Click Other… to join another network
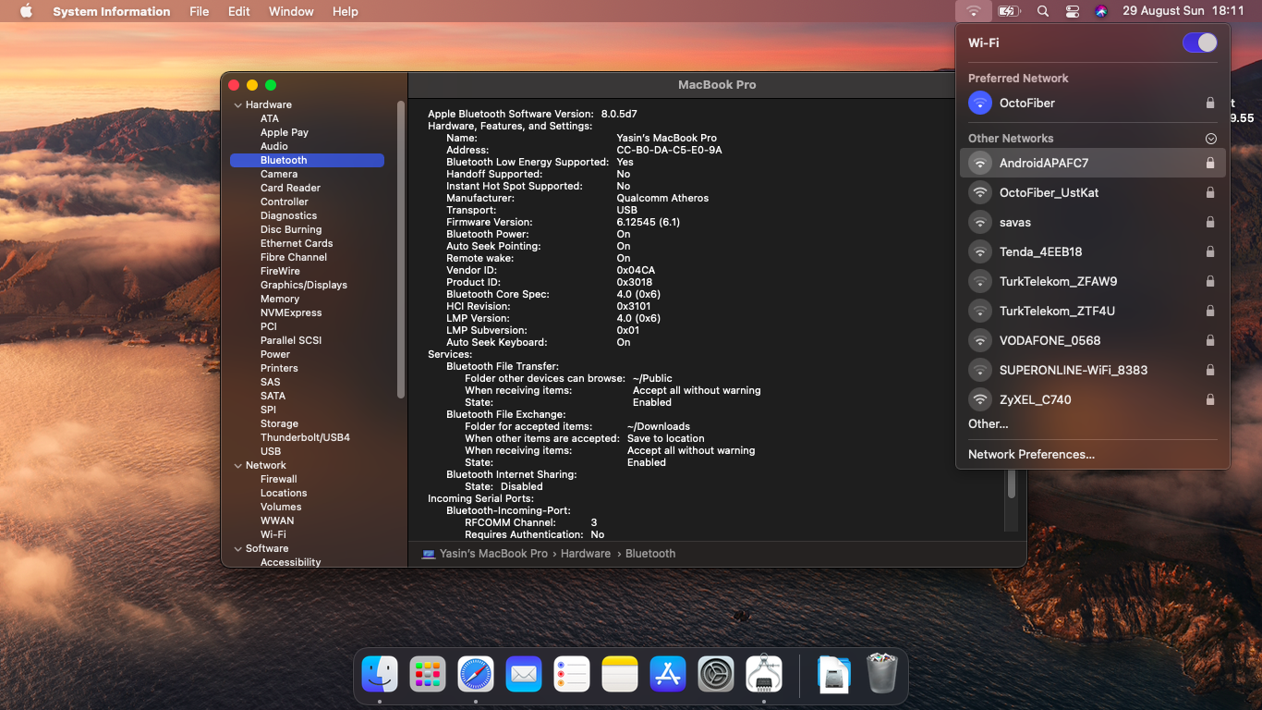This screenshot has width=1262, height=710. click(x=988, y=423)
